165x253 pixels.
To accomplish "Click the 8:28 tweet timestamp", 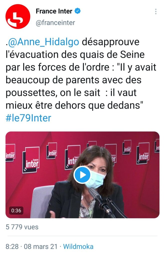I will [12, 246].
